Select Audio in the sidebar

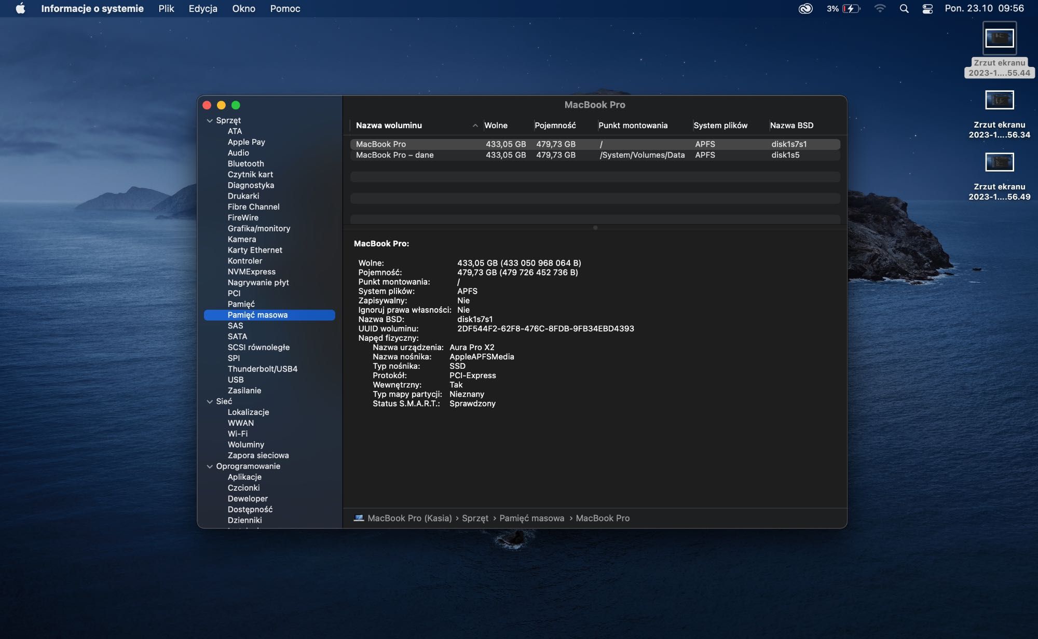click(x=238, y=153)
